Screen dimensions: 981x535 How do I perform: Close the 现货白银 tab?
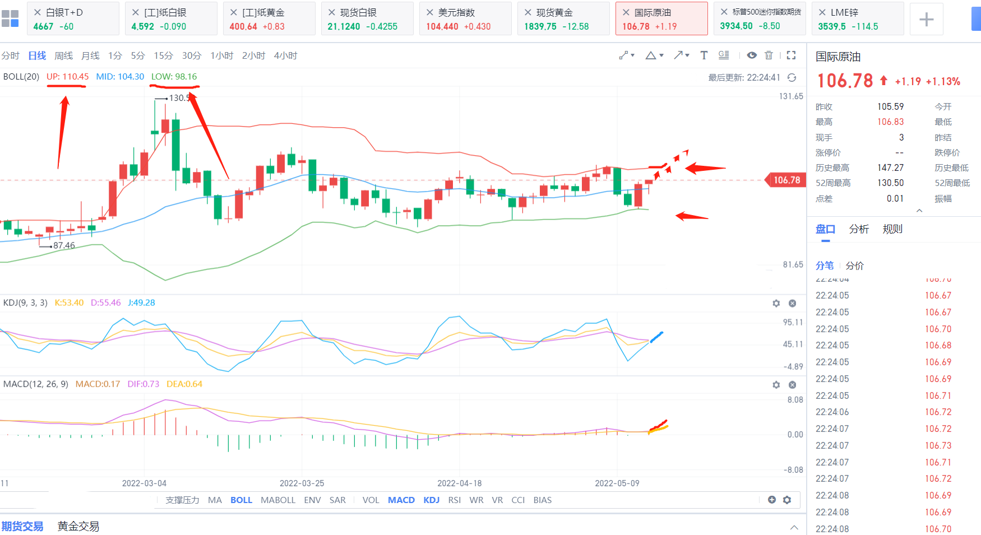click(x=331, y=12)
